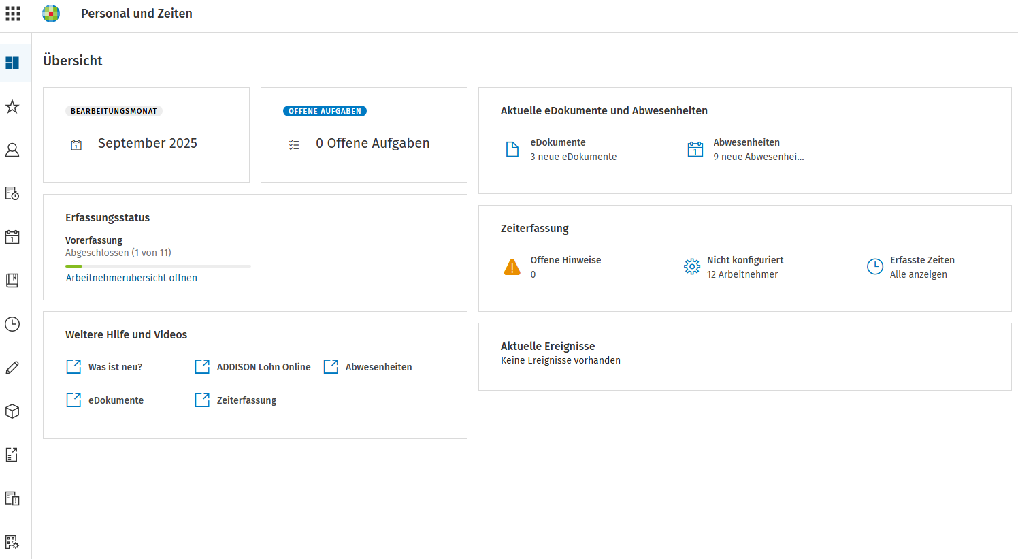This screenshot has width=1018, height=559.
Task: Select the pencil edit icon in sidebar
Action: click(12, 368)
